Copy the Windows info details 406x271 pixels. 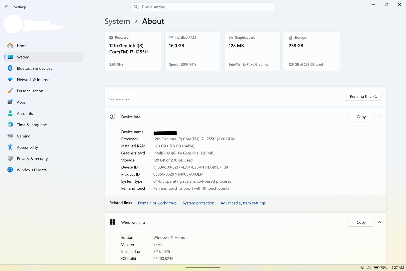[361, 222]
